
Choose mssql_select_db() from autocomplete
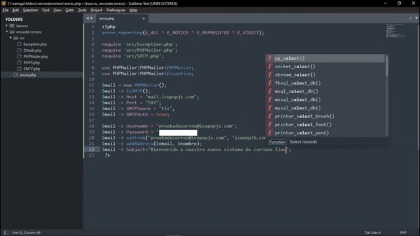(x=325, y=100)
